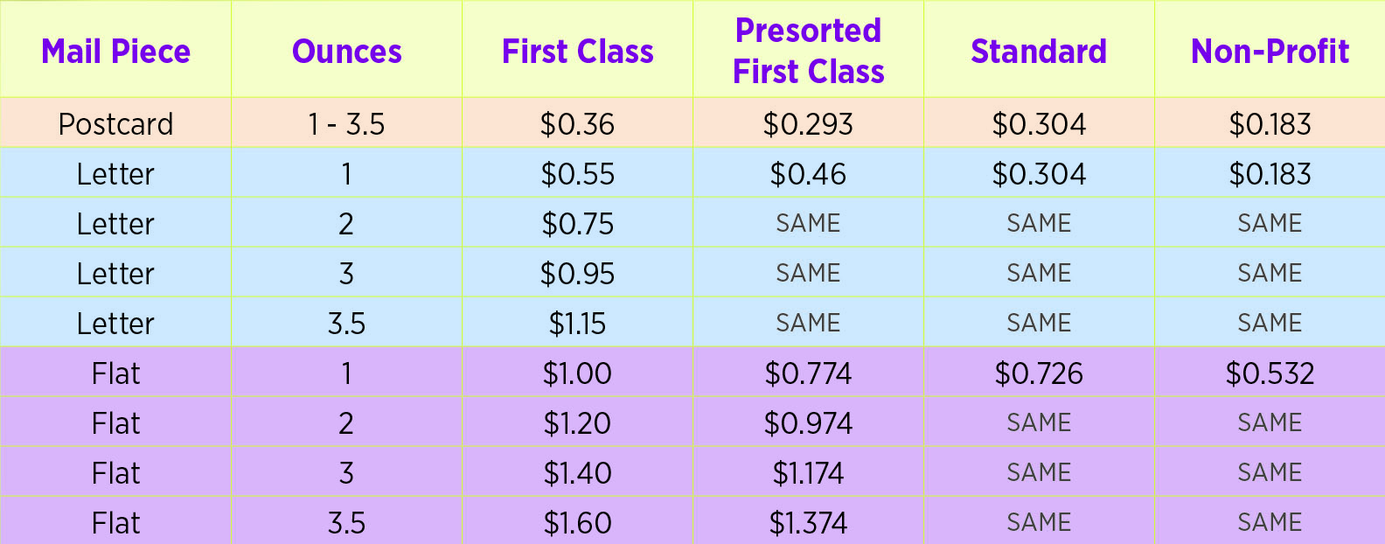Select the $1.60 flat price cell

578,523
